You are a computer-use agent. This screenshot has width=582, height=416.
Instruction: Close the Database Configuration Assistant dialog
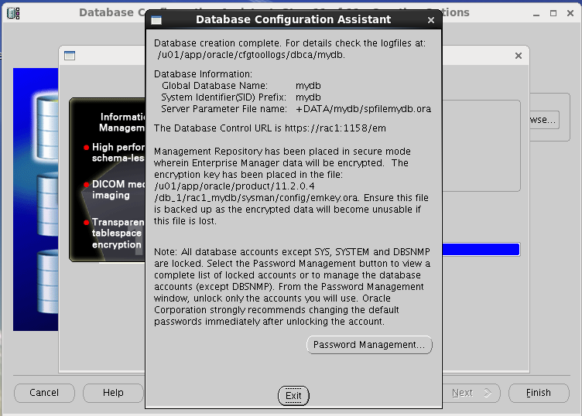tap(430, 20)
